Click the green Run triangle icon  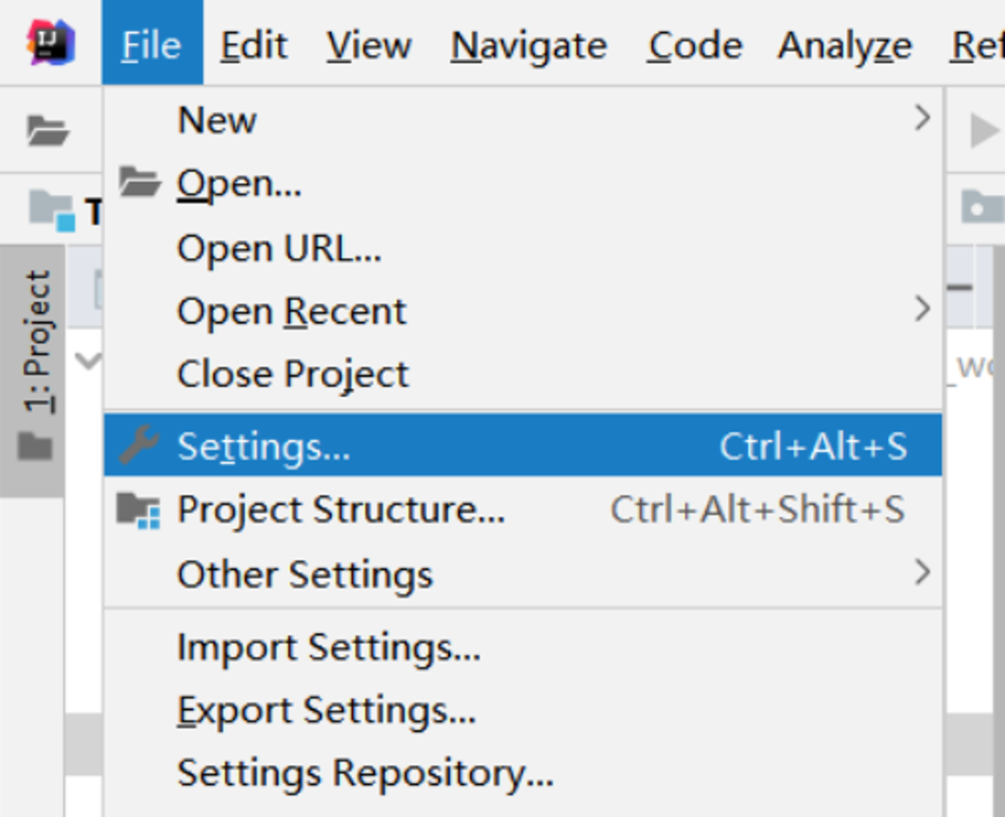(x=983, y=131)
